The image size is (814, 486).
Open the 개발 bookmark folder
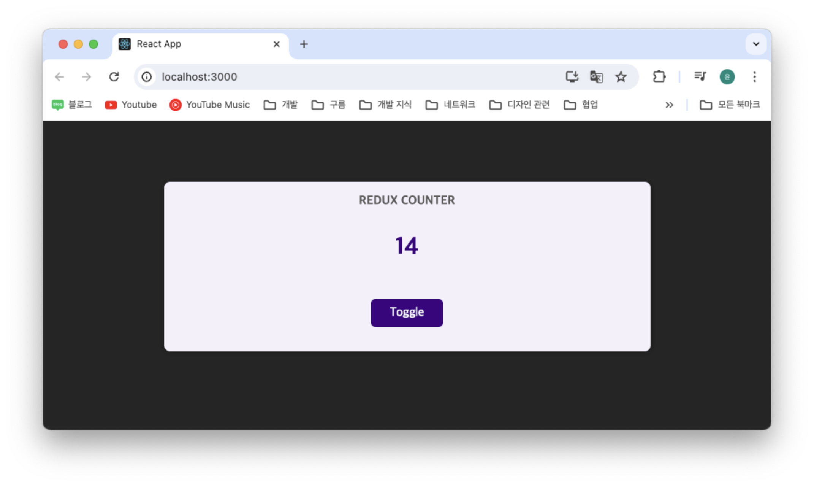pos(280,105)
